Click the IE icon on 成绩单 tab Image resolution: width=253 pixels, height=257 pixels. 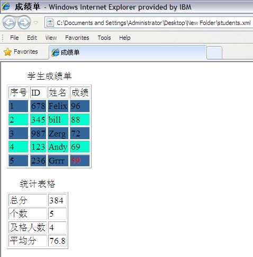(55, 53)
